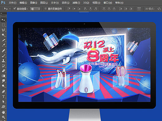Click the Auto-Align Layers icon

[139, 9]
